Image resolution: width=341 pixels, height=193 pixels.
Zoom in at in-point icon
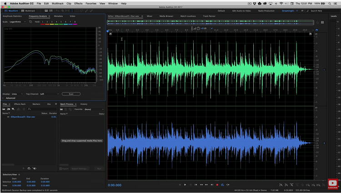coord(308,185)
